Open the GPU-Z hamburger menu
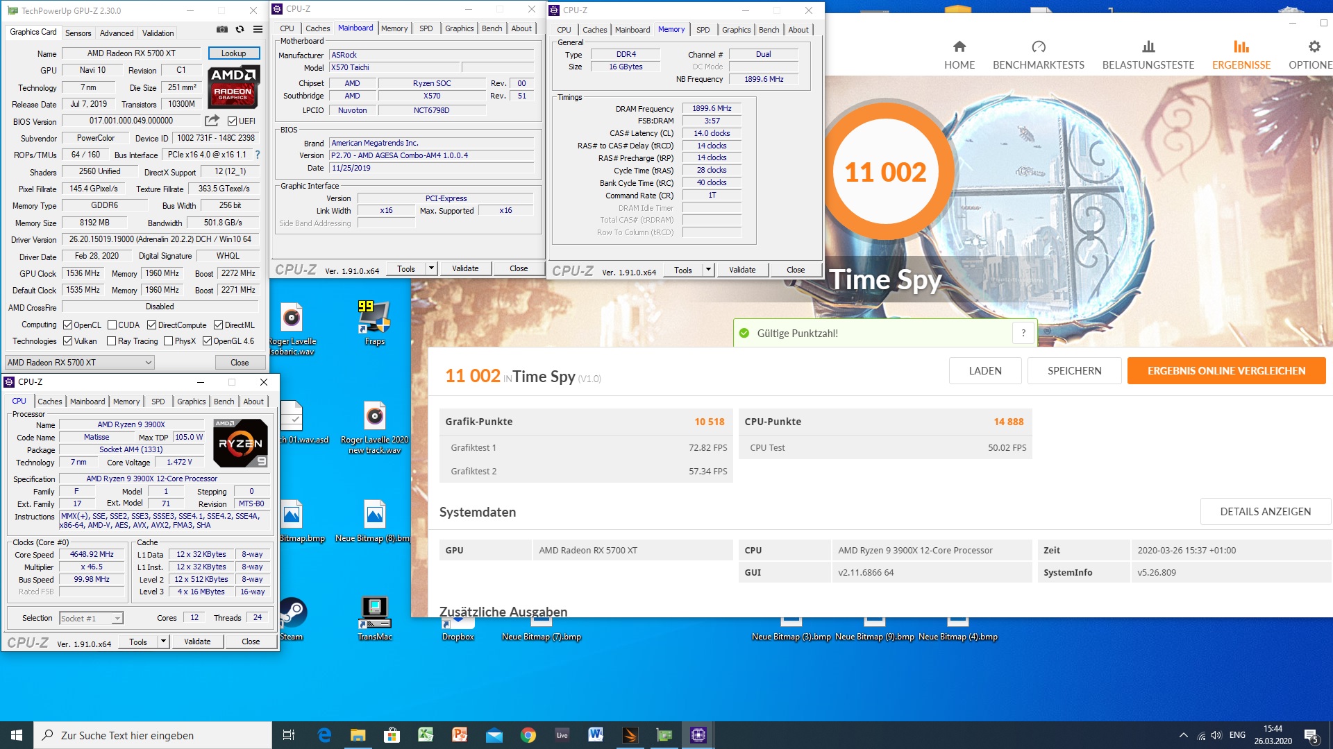This screenshot has width=1333, height=749. (258, 30)
